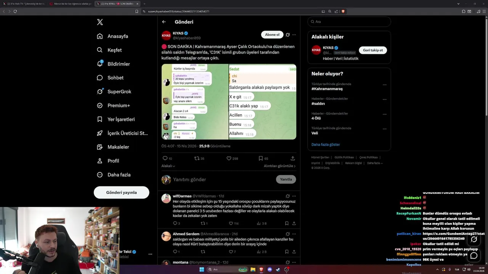
Task: Bookmark wifDarmas reply
Action: point(287,223)
